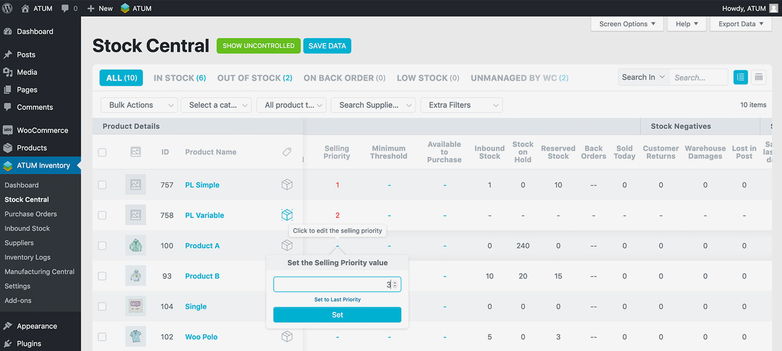Open the ATUM Settings submenu
782x351 pixels.
[x=17, y=286]
